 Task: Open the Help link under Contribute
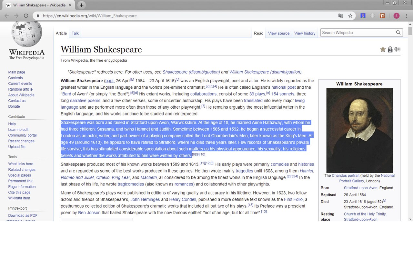12,124
